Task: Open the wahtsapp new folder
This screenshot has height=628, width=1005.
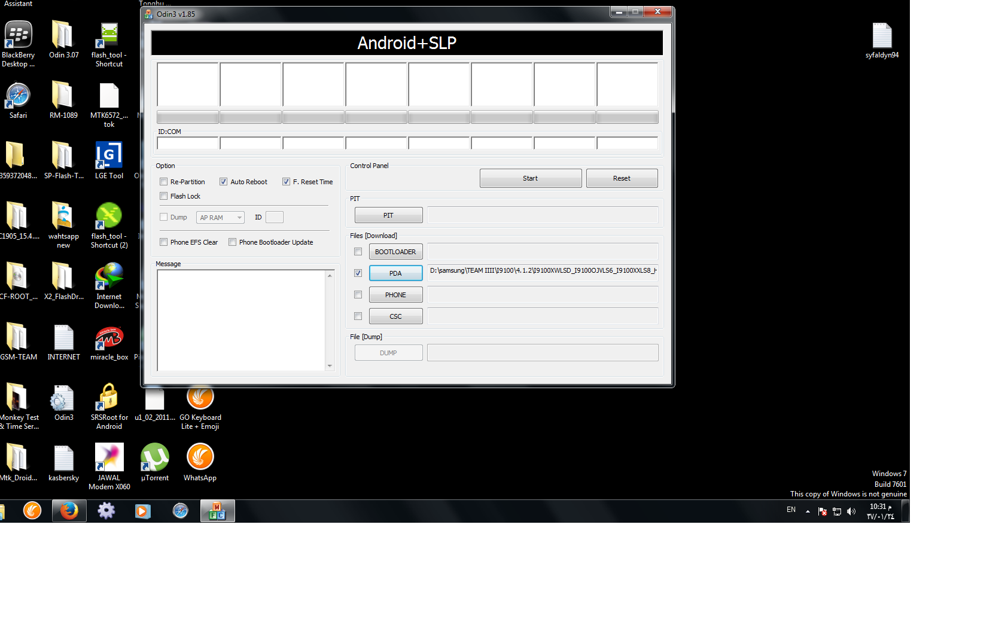Action: [63, 225]
